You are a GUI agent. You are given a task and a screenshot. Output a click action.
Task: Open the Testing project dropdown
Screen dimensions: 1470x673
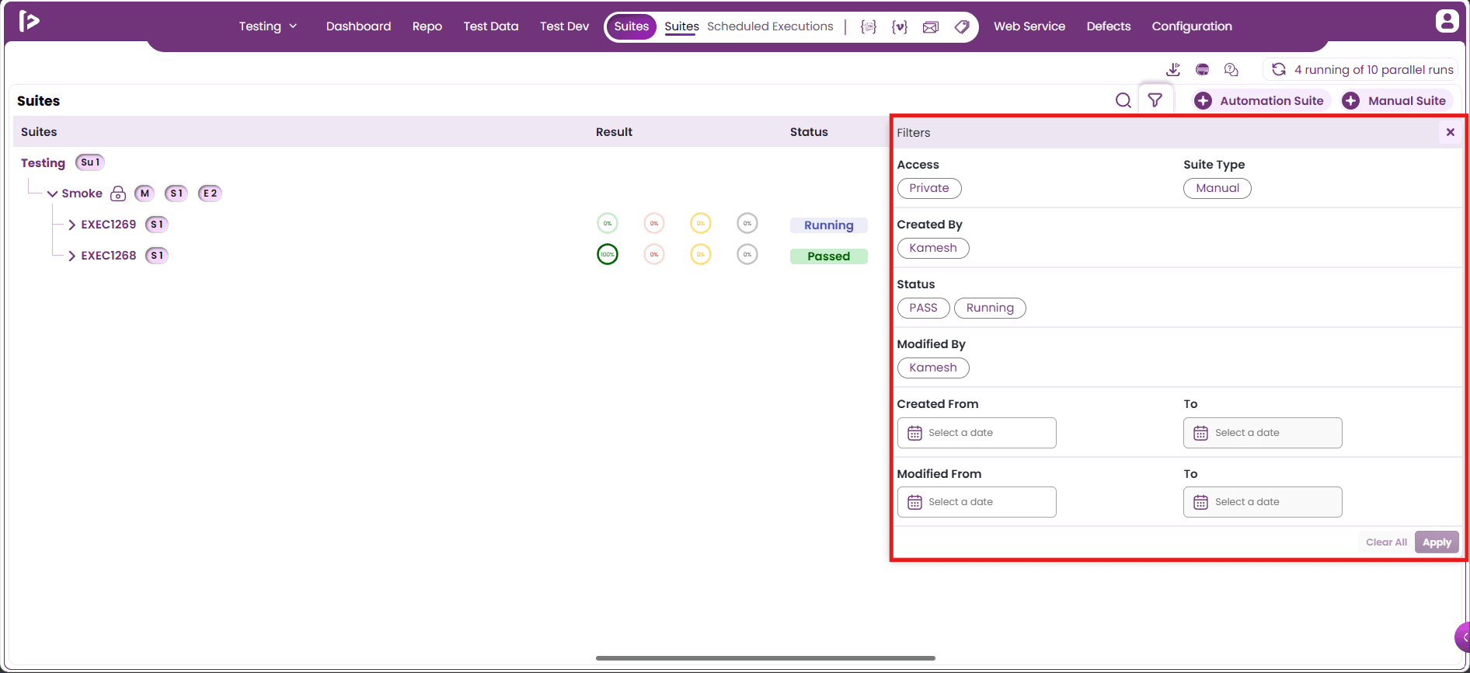[268, 26]
